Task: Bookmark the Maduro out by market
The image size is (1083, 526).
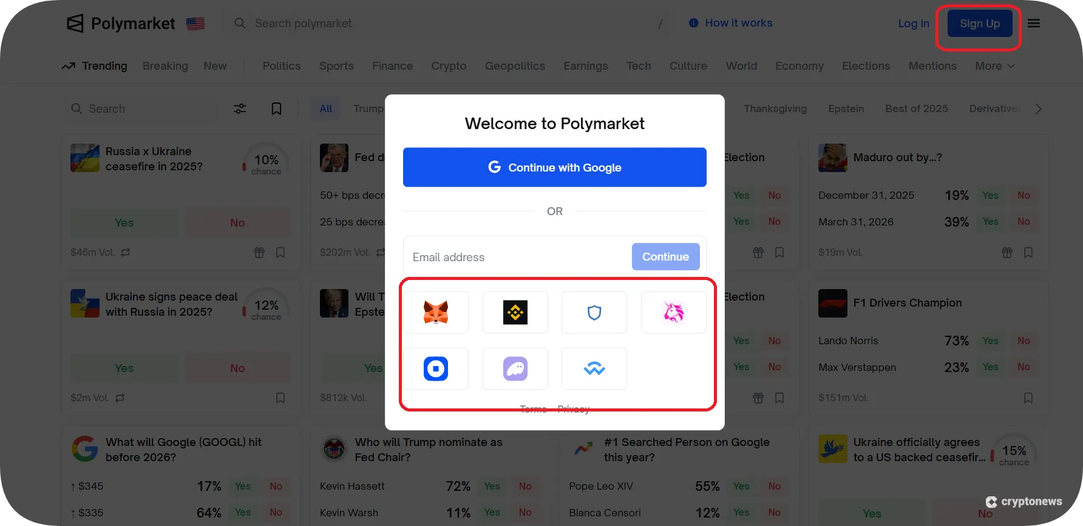Action: coord(1028,252)
